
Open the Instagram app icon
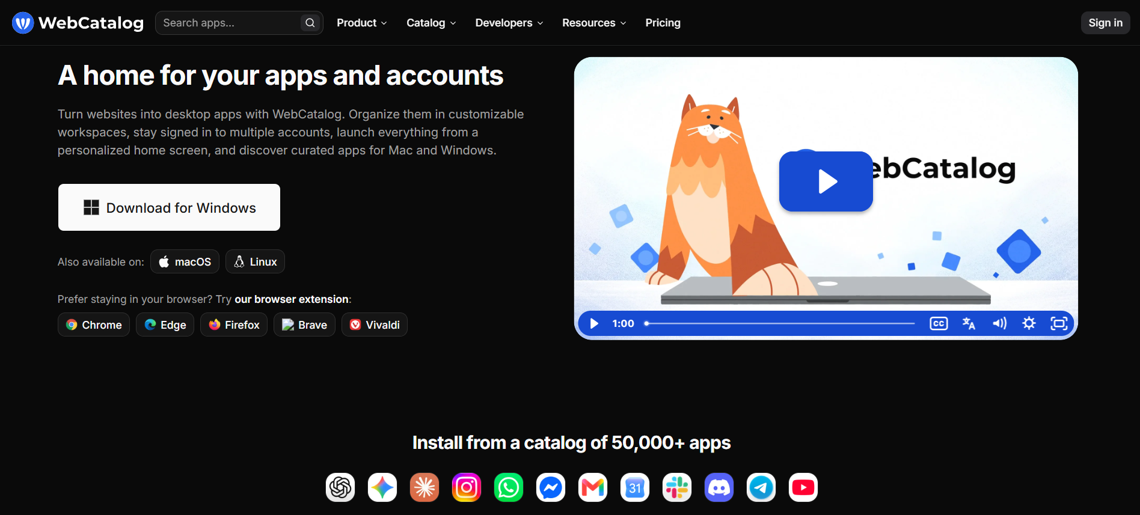(x=467, y=487)
